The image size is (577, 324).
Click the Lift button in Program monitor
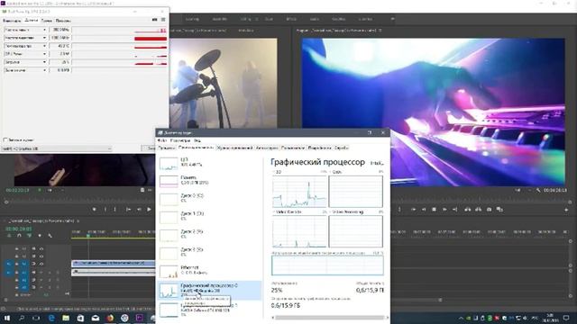tap(468, 210)
